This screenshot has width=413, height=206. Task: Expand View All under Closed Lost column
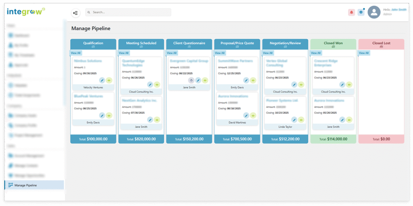pyautogui.click(x=364, y=53)
